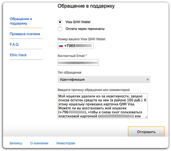The height and width of the screenshot is (151, 171).
Task: Open the Обращение в поддержку sidebar section
Action: pos(21,21)
